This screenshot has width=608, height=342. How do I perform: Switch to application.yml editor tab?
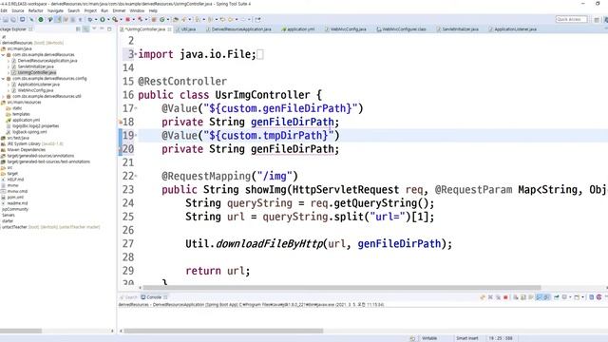pos(300,29)
